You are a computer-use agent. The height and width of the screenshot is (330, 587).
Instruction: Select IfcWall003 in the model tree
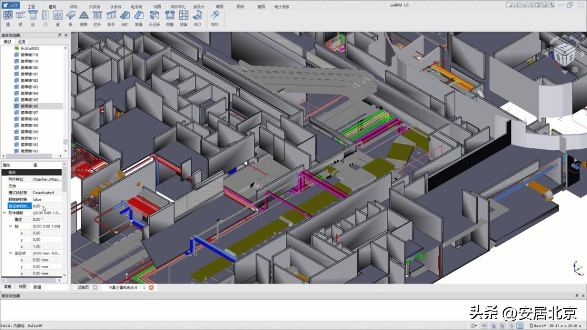point(30,48)
